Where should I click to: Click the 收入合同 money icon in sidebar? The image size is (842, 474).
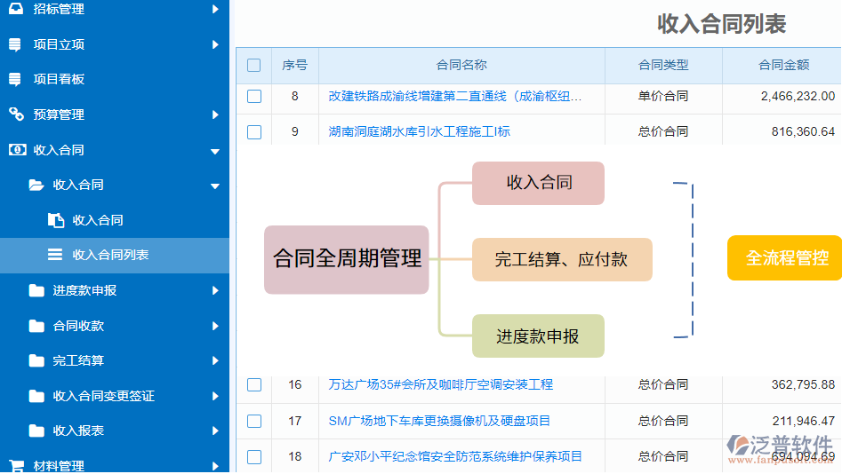tap(15, 150)
